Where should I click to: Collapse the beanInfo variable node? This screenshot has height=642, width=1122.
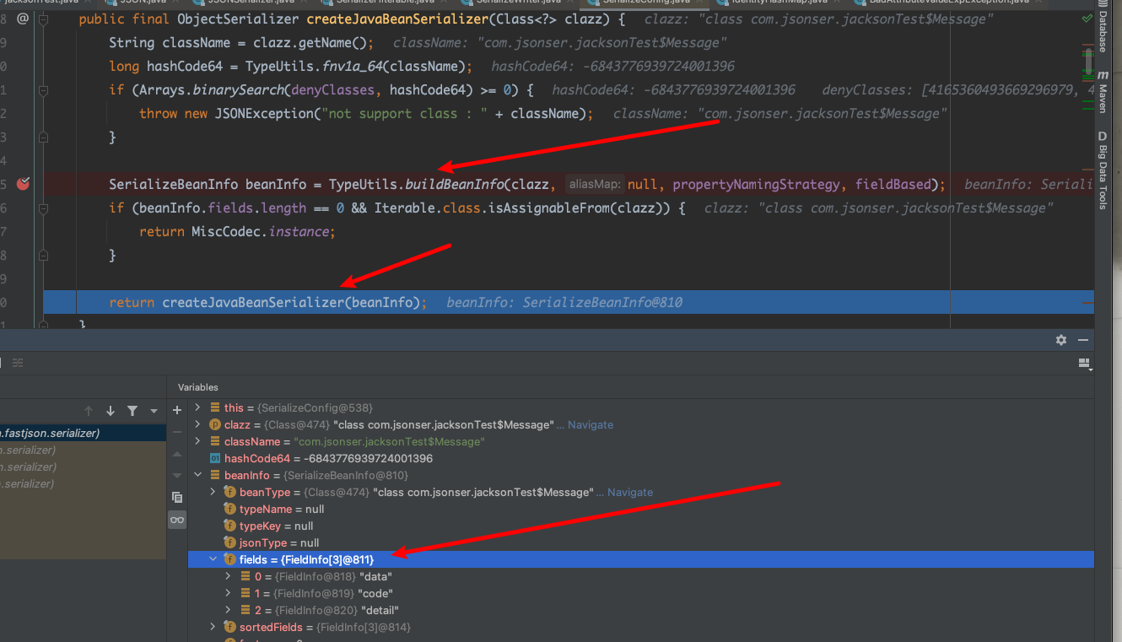tap(198, 475)
